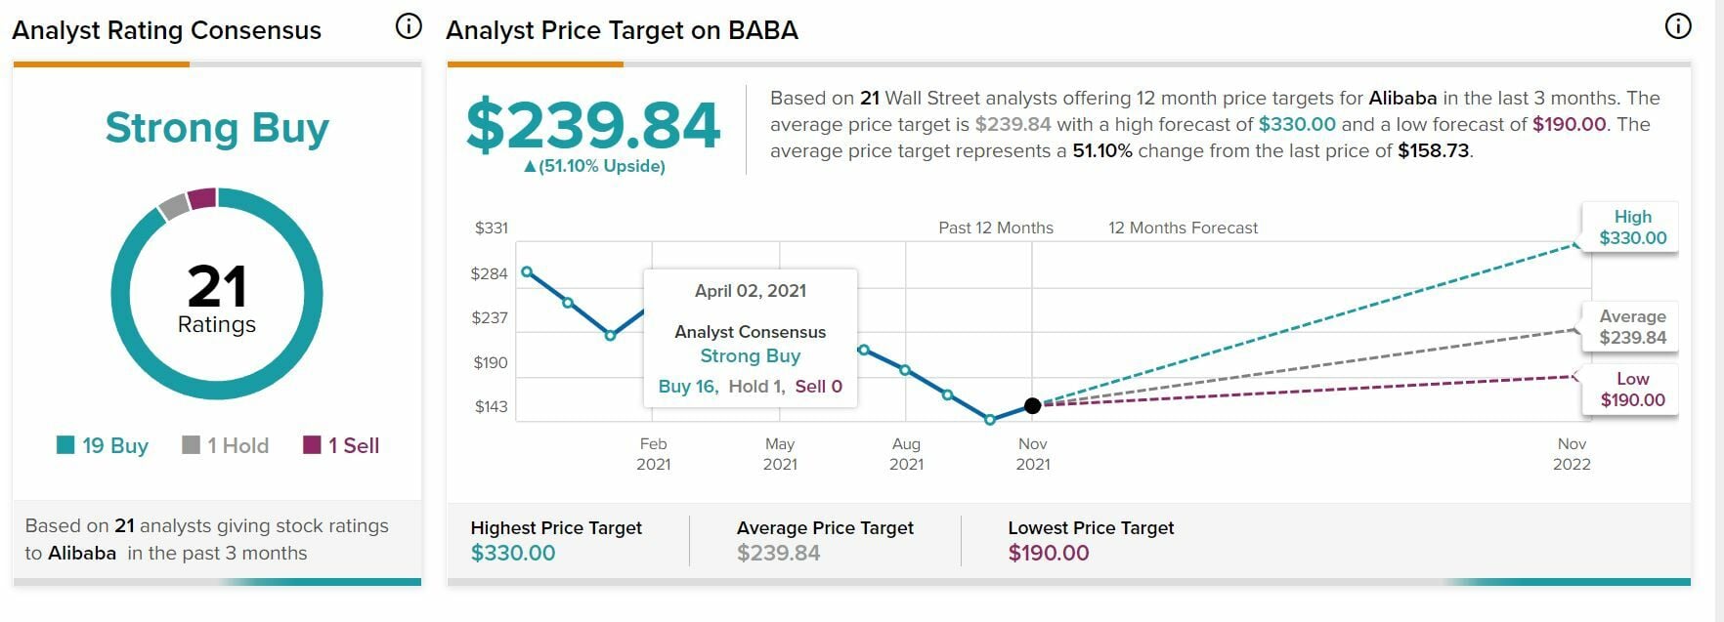Click the Highest Price Target $330.00 value
The height and width of the screenshot is (622, 1724).
[x=513, y=553]
